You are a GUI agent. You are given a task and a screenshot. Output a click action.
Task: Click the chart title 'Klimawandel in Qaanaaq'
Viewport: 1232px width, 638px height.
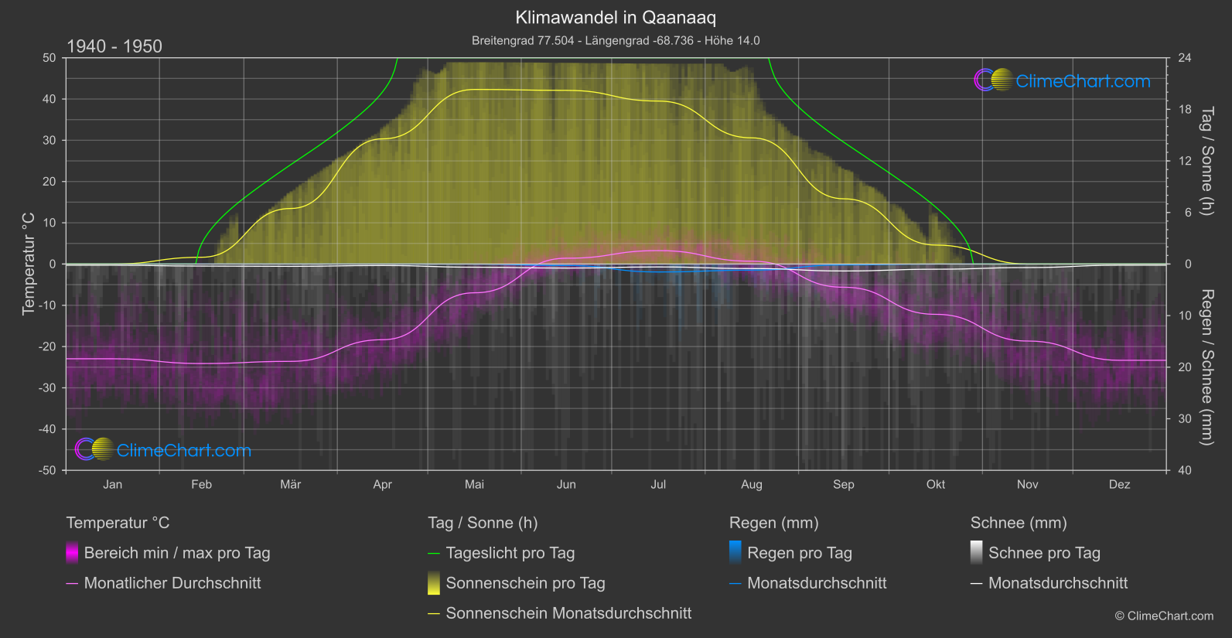(x=616, y=17)
